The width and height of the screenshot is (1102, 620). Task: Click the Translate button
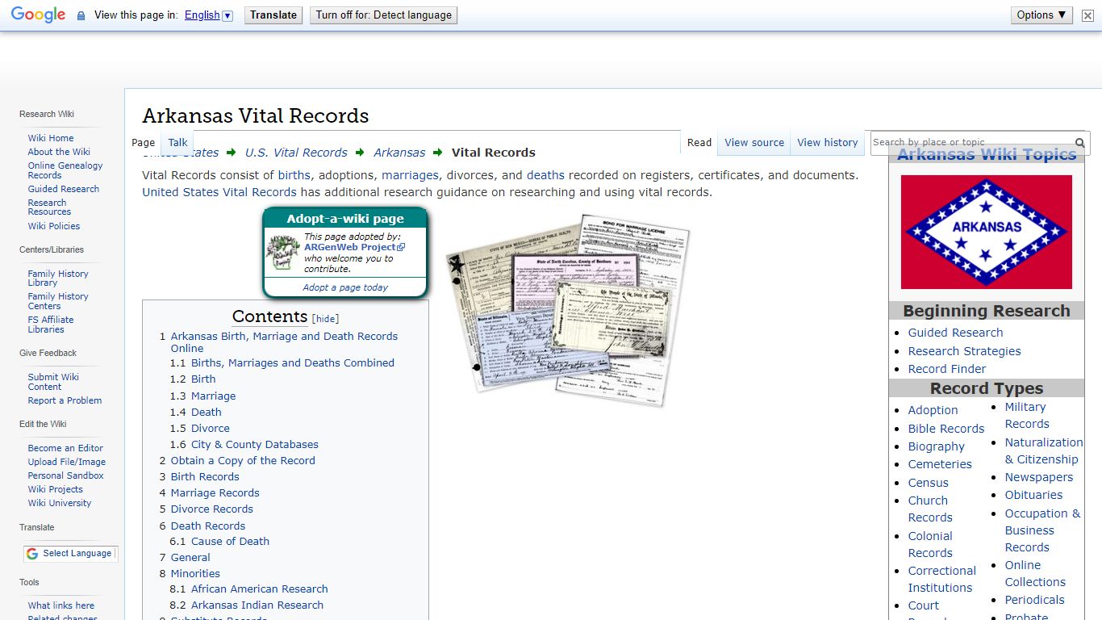273,15
